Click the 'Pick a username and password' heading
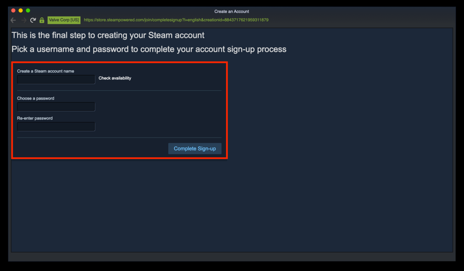The height and width of the screenshot is (271, 464). pyautogui.click(x=149, y=49)
